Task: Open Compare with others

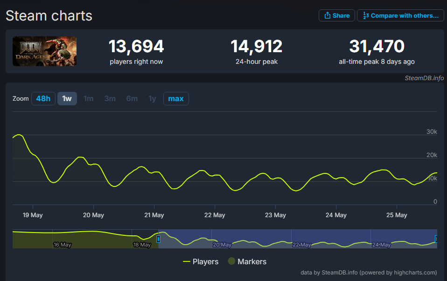Action: 400,15
